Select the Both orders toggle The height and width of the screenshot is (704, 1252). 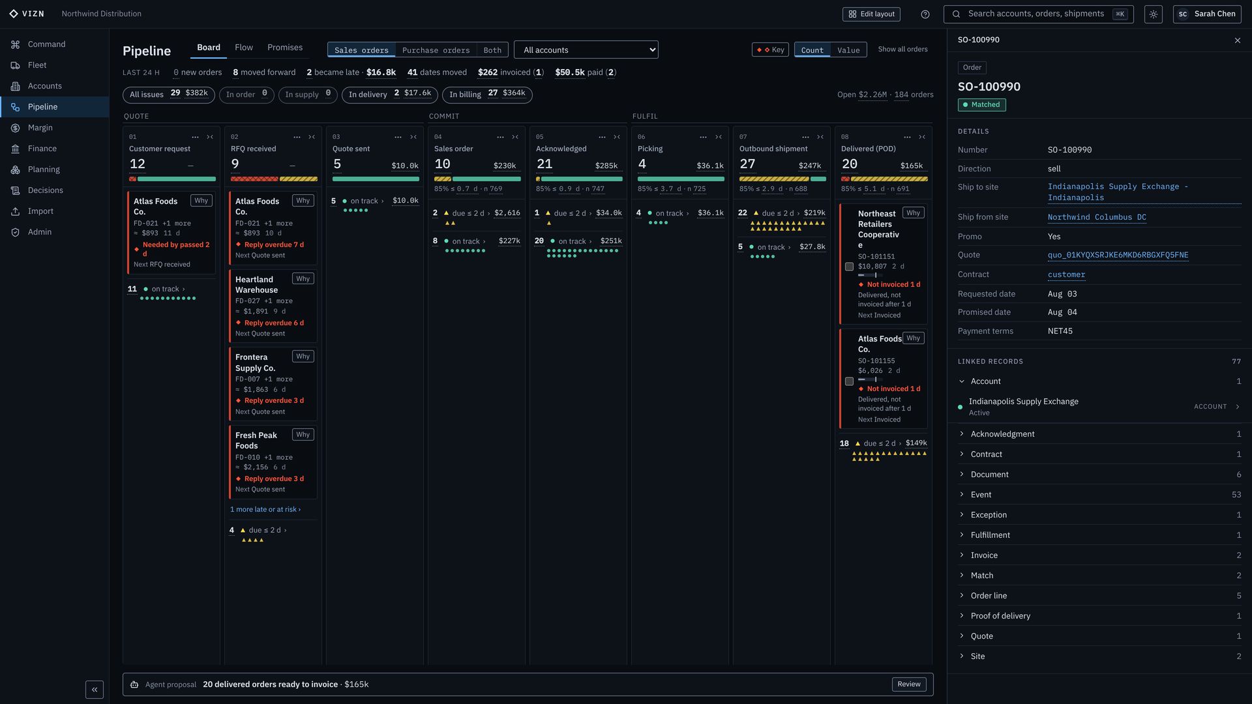[x=492, y=50]
